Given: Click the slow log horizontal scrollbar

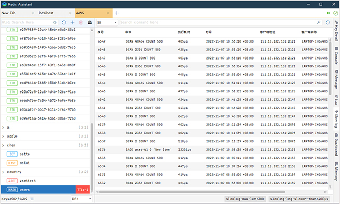Looking at the screenshot, I should click(x=192, y=192).
